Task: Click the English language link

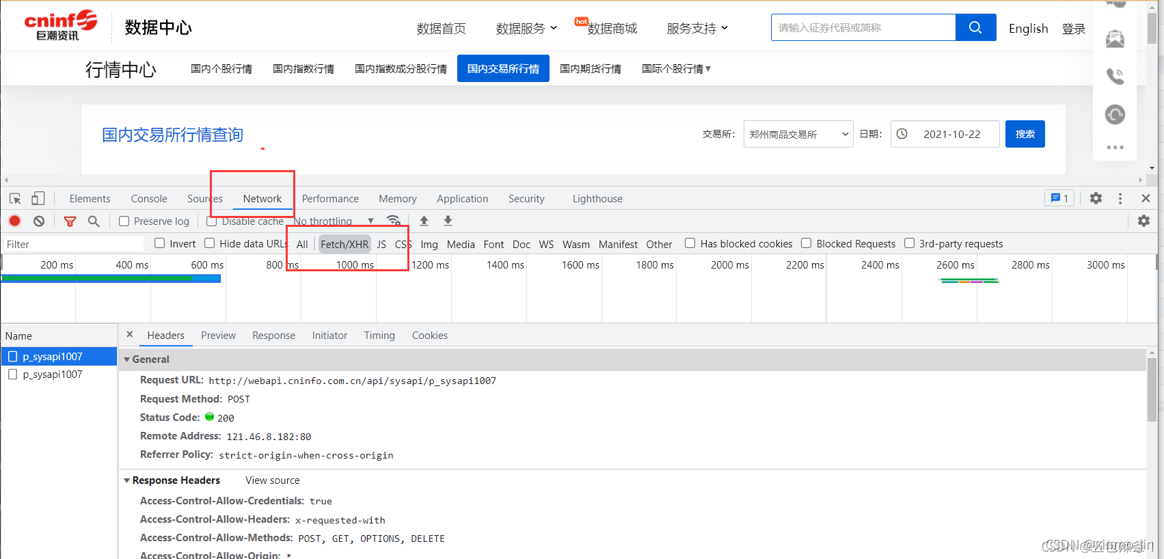Action: 1028,28
